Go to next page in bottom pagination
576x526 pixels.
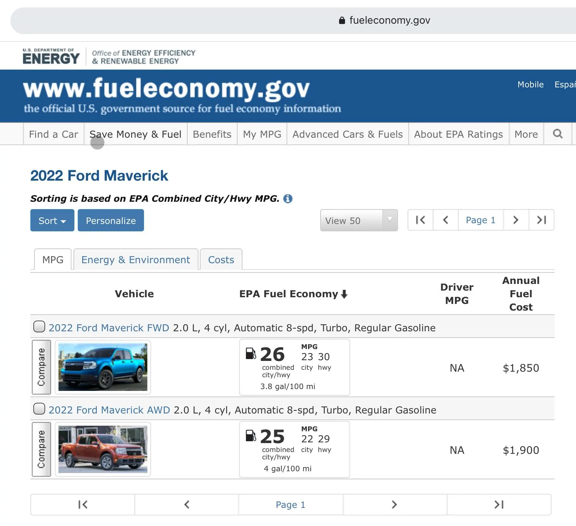coord(395,505)
